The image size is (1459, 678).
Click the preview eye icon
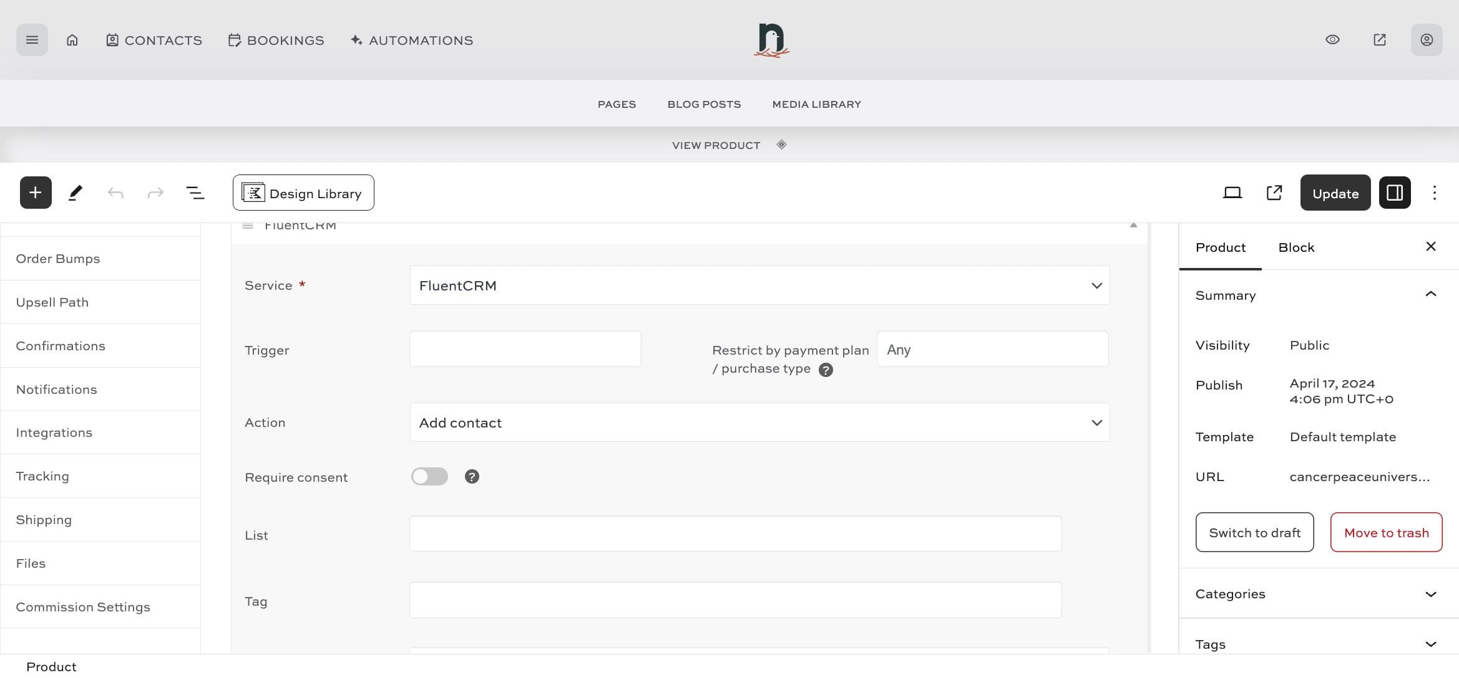(1332, 39)
